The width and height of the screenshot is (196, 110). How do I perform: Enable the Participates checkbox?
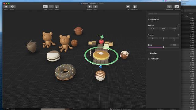click(x=149, y=59)
